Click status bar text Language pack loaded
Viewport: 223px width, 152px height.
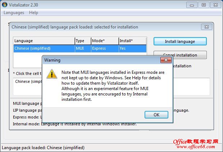(x=43, y=148)
